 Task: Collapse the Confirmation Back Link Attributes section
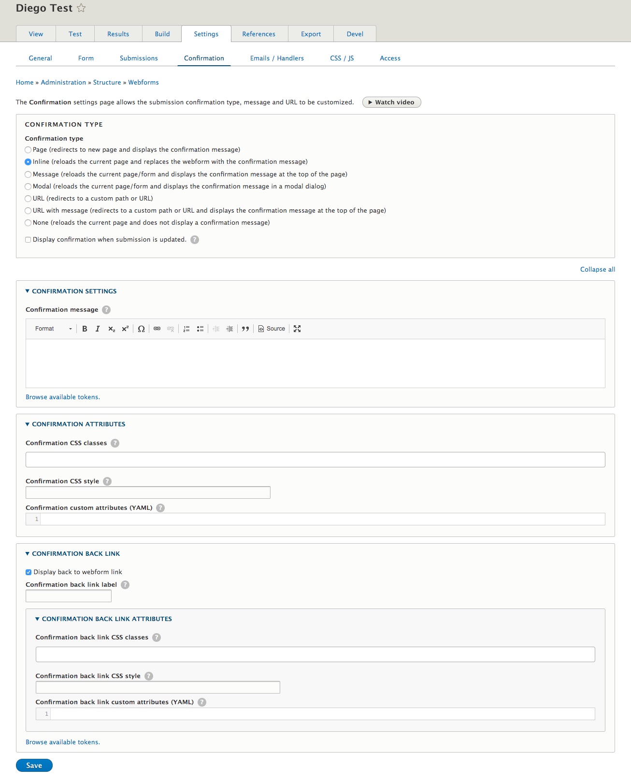[x=106, y=619]
